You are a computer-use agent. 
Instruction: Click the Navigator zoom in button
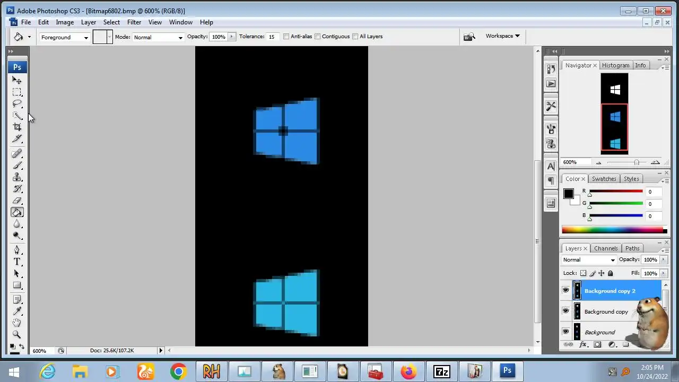click(655, 162)
